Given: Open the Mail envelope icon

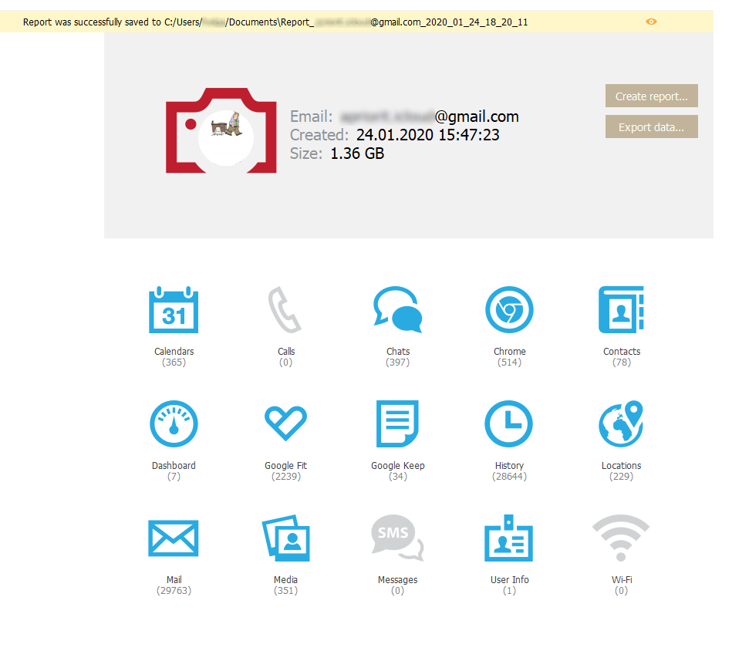Looking at the screenshot, I should [x=174, y=538].
